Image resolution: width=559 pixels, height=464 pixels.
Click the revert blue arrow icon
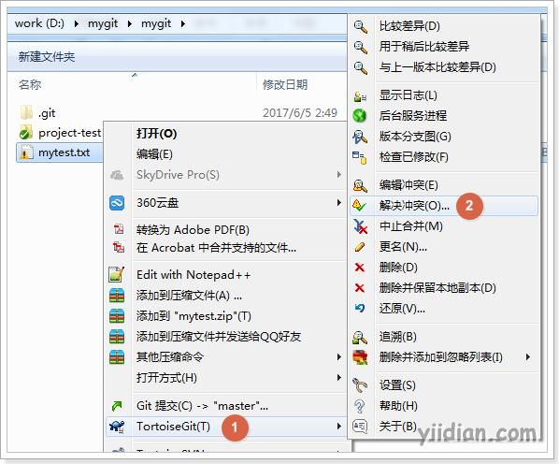coord(360,309)
